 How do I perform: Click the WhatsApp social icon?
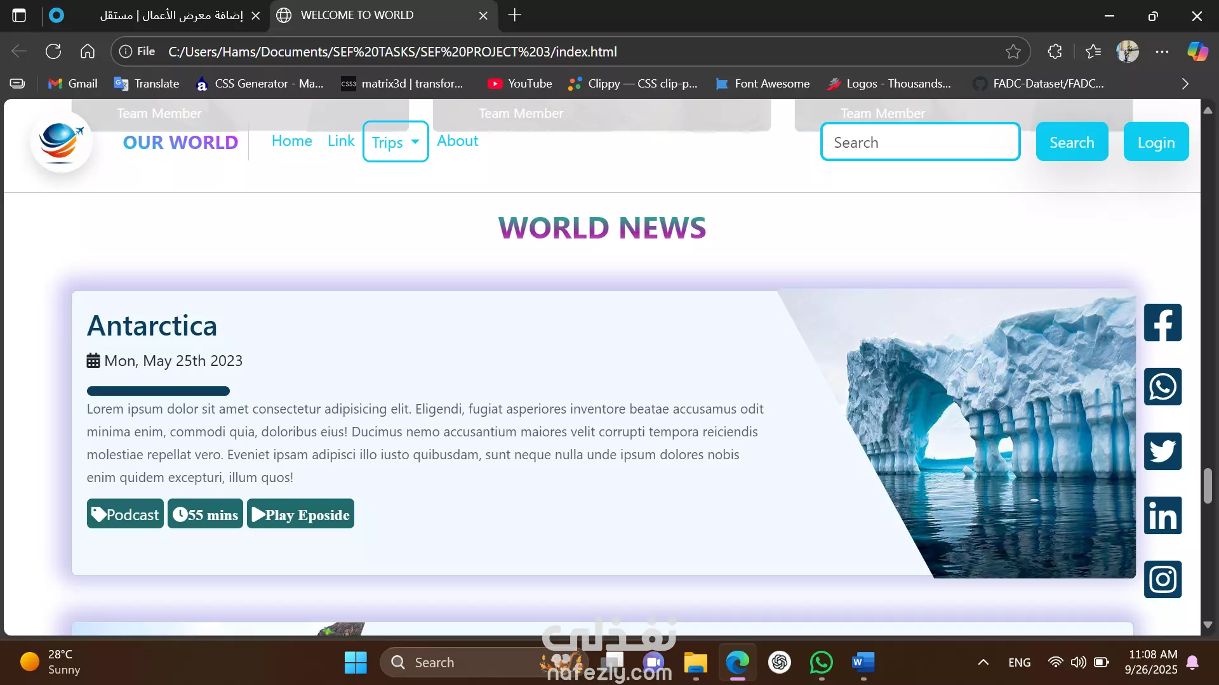[1162, 387]
